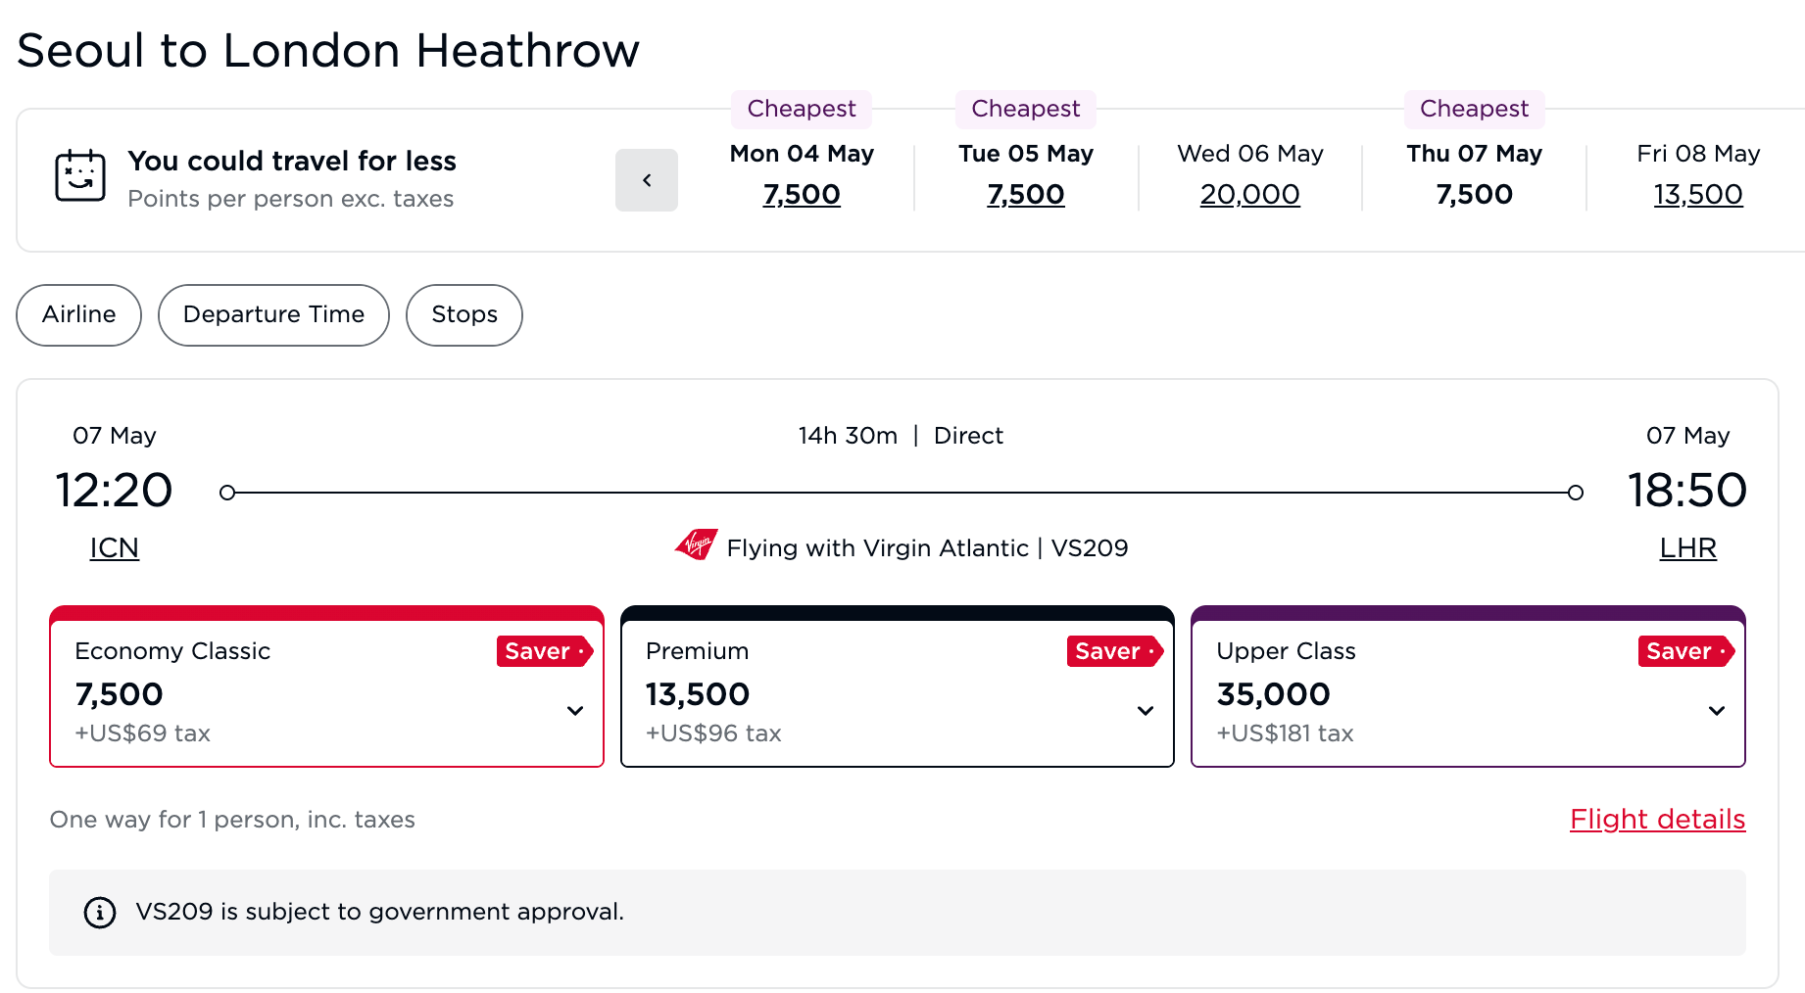Viewport: 1805px width, 993px height.
Task: Click the LHR airport code link
Action: tap(1687, 548)
